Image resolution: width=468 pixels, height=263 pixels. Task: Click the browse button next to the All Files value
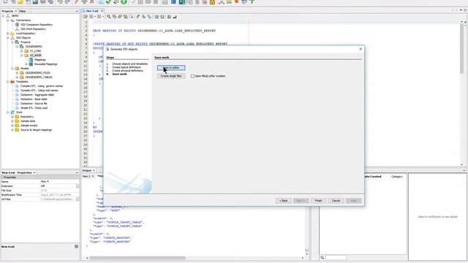tap(78, 199)
